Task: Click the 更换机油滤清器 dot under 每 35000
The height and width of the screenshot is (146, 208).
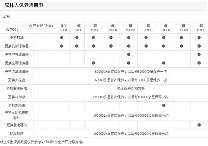Action: point(181,46)
